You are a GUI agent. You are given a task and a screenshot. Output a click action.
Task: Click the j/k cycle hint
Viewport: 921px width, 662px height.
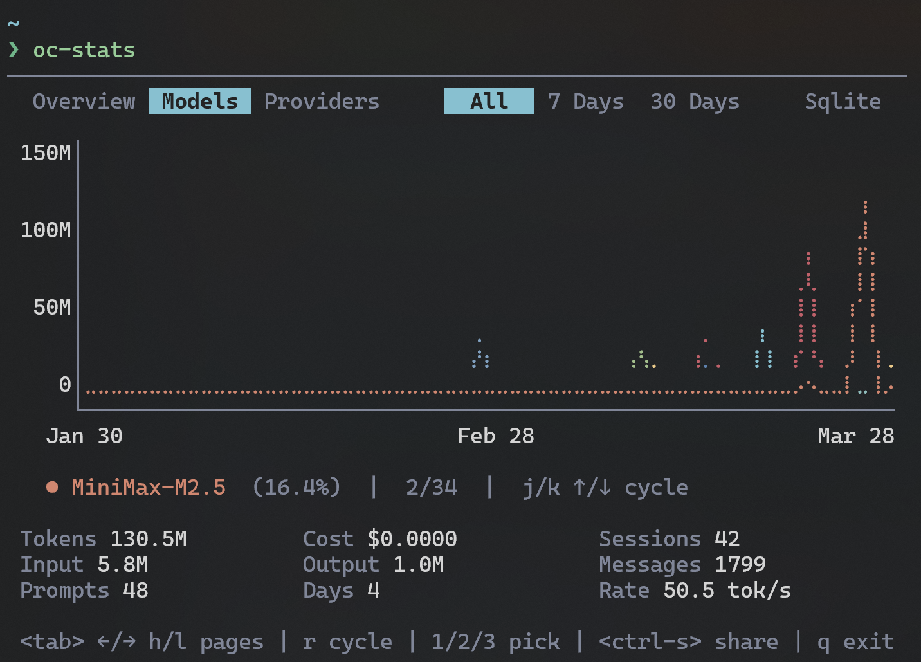[x=605, y=488]
